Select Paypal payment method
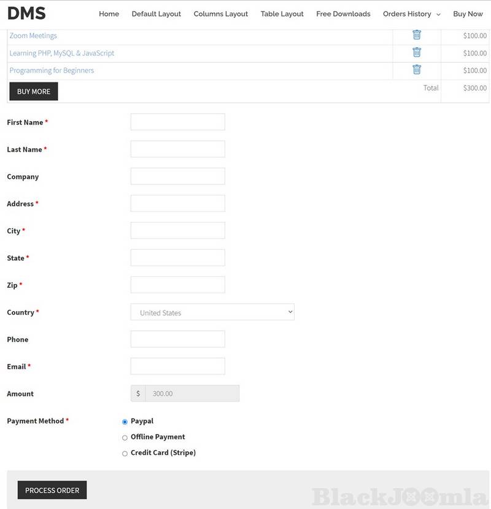 click(125, 422)
